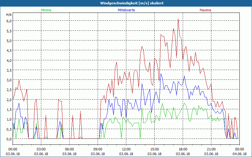Click the 1,0 y-axis value
This screenshot has width=252, height=157.
pyautogui.click(x=9, y=119)
